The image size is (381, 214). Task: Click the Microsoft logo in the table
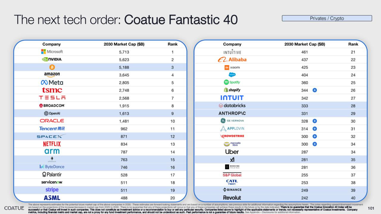point(52,52)
